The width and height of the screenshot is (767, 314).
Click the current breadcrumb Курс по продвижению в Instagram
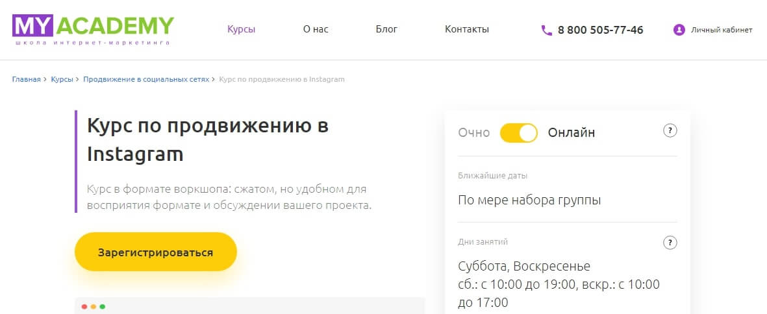coord(282,79)
